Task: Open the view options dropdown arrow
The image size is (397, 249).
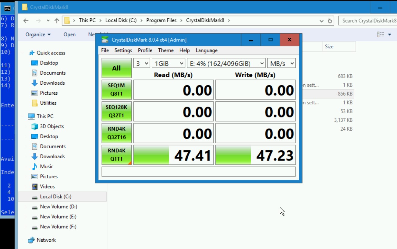Action: click(389, 34)
